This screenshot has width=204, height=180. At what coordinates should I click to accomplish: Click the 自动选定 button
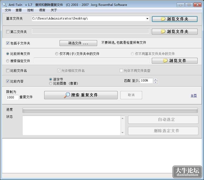[163, 119]
